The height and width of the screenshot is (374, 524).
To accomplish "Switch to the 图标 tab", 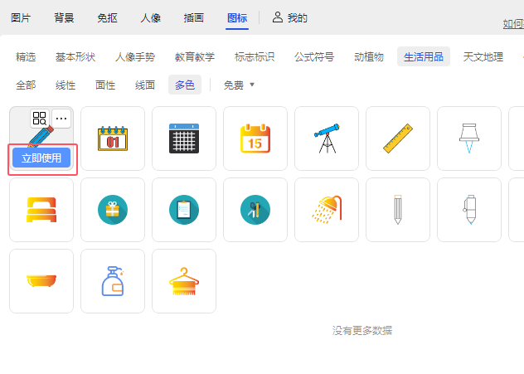I will pyautogui.click(x=237, y=17).
